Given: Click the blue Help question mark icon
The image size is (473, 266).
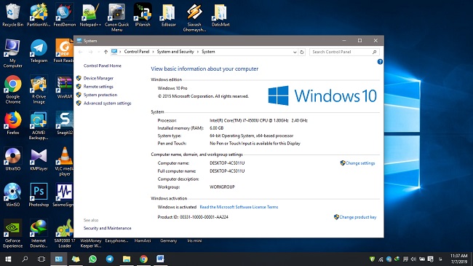Looking at the screenshot, I should click(380, 62).
